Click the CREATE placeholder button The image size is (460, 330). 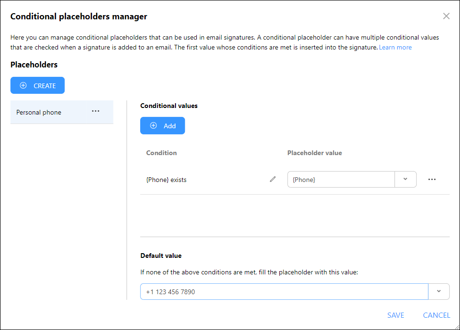pyautogui.click(x=38, y=85)
